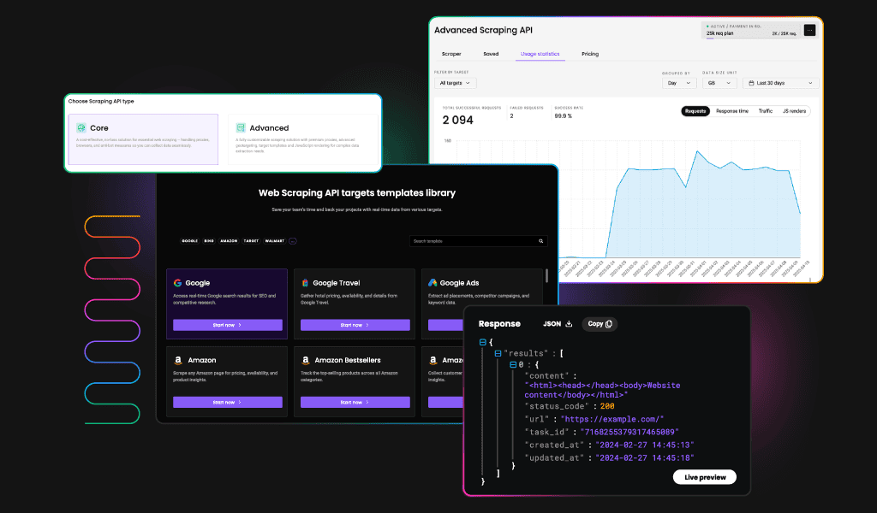Click the Google Travel template icon

[305, 282]
